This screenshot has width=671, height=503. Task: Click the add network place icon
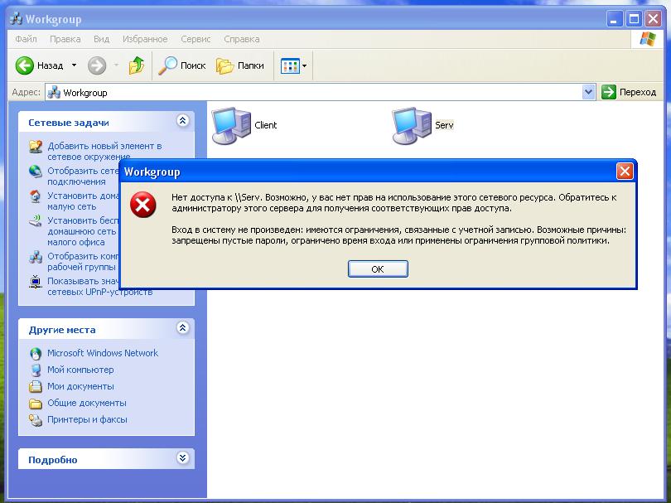click(x=36, y=147)
